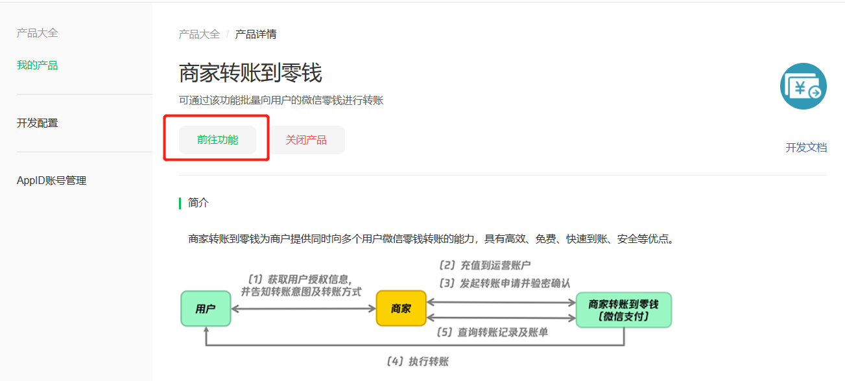The image size is (845, 381).
Task: Click the green 用户 box in diagram
Action: tap(206, 309)
